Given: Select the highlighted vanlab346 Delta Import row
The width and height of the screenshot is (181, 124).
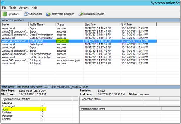Looking at the screenshot, I should pos(79,41).
